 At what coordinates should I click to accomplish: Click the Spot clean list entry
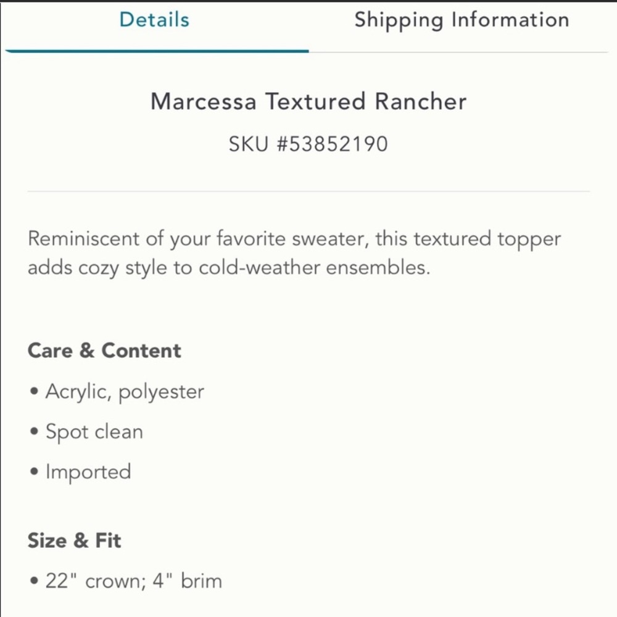(x=94, y=432)
